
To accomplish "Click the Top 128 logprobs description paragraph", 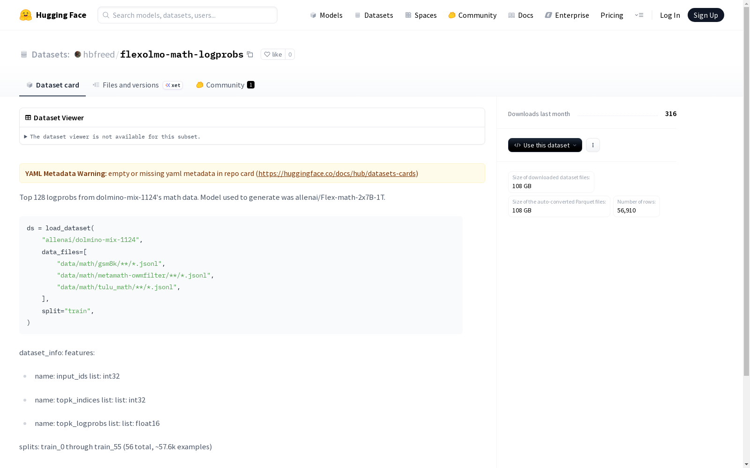I will [x=202, y=197].
